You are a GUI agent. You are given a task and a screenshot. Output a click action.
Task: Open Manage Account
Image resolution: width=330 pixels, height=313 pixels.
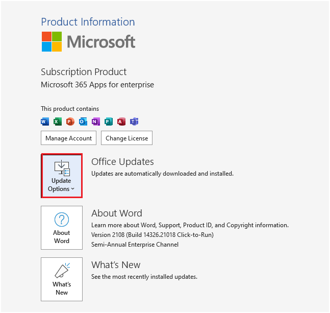point(68,138)
